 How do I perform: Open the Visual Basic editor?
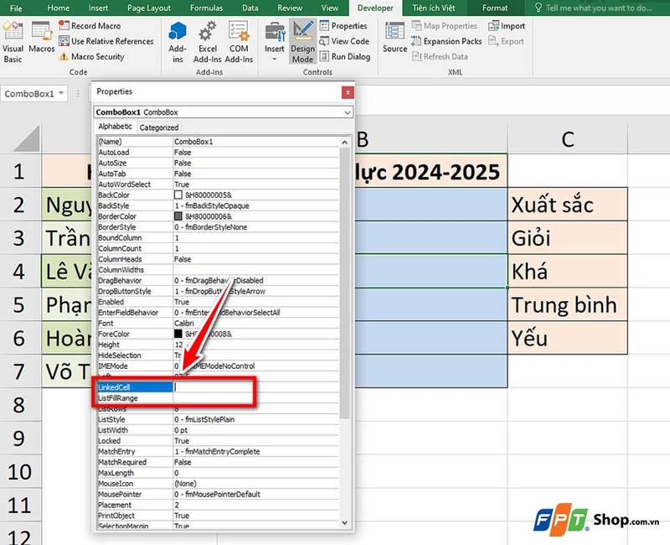click(x=13, y=40)
